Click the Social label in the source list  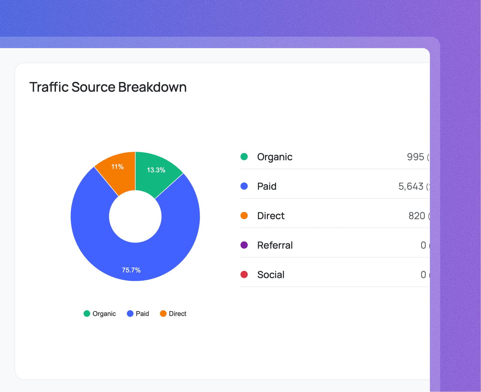271,275
